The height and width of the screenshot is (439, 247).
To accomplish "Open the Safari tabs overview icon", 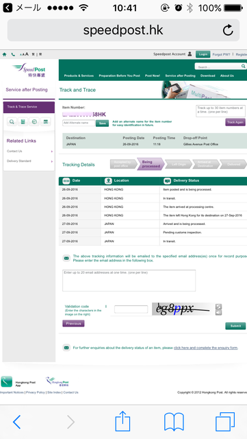I will click(225, 422).
